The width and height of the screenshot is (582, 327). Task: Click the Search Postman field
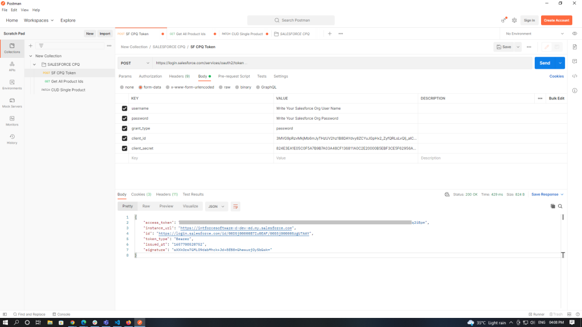pyautogui.click(x=291, y=20)
